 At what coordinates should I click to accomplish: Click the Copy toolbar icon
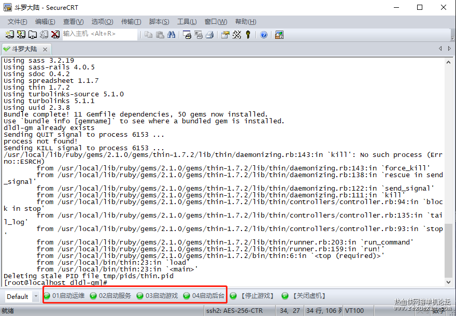(x=148, y=35)
